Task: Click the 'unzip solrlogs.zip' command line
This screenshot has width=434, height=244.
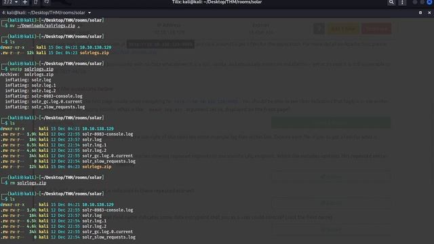Action: coord(31,69)
